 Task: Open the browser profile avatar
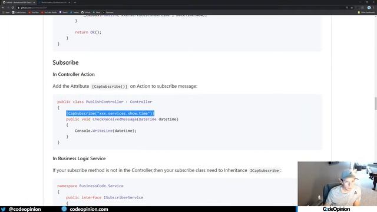369,8
